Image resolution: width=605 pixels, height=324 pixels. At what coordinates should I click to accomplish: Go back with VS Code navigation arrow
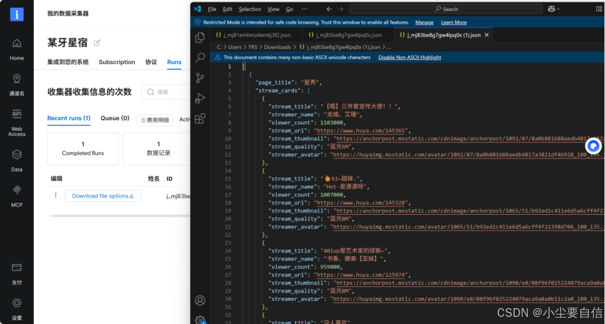[329, 9]
